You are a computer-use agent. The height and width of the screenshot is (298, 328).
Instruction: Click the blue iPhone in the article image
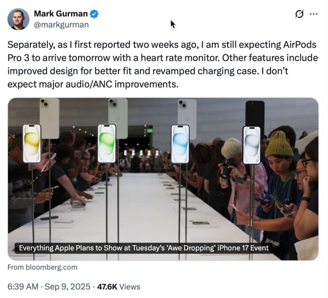pyautogui.click(x=180, y=144)
